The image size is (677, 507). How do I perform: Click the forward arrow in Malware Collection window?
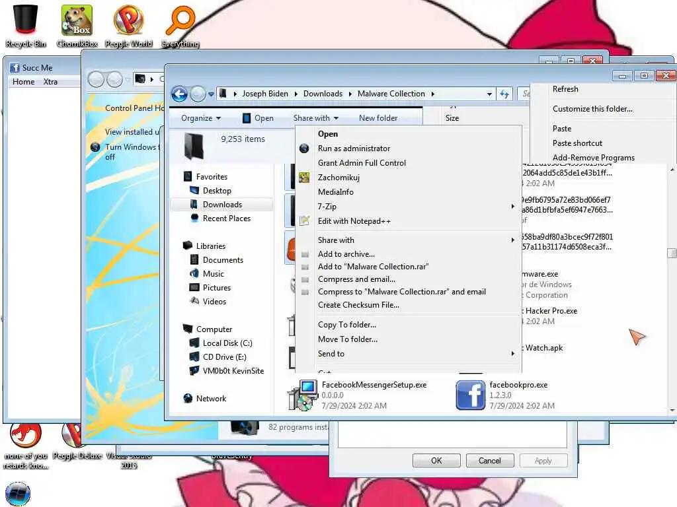[198, 94]
